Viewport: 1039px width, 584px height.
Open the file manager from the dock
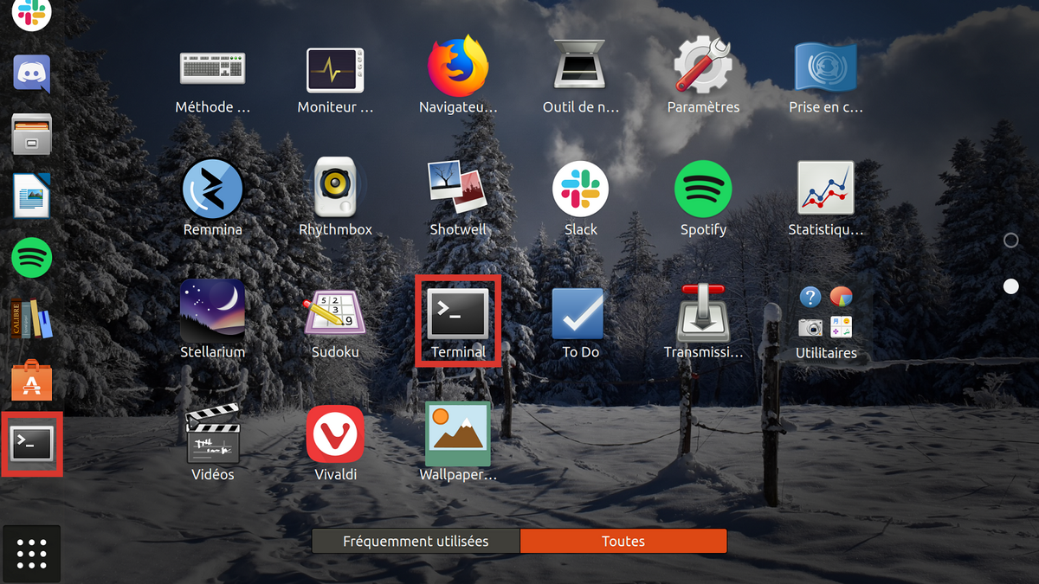coord(32,134)
